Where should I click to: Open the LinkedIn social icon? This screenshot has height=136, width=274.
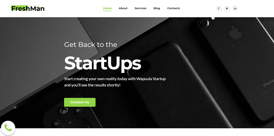click(x=235, y=8)
